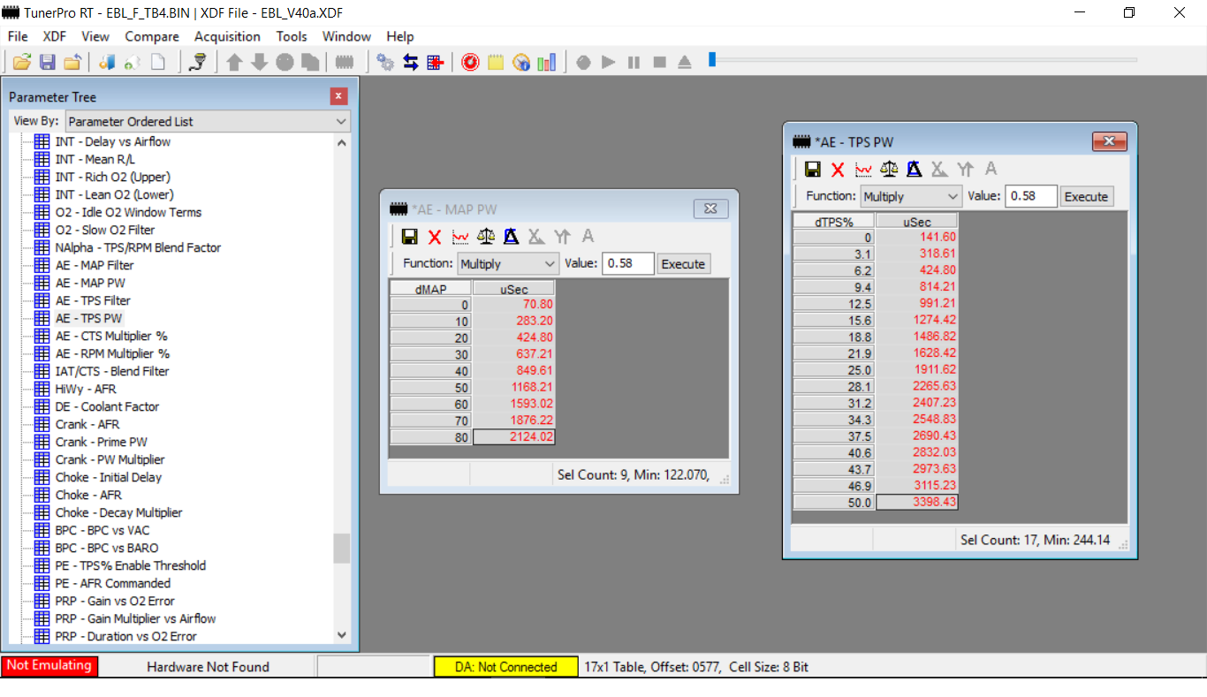
Task: Click balance scales icon in AE - MAP PW window
Action: click(x=485, y=237)
